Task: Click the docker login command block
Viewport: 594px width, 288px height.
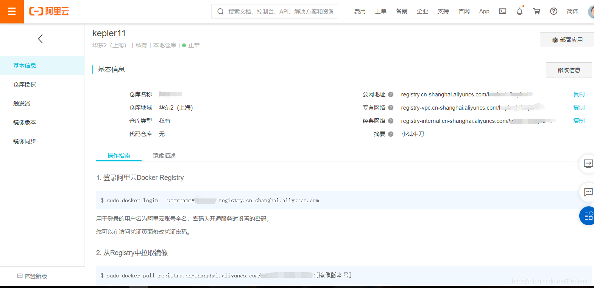Action: [x=344, y=200]
